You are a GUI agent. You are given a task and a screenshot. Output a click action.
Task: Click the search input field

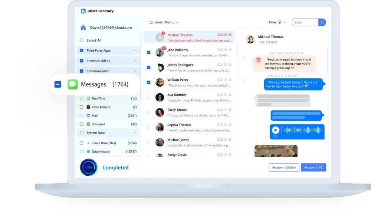(305, 22)
